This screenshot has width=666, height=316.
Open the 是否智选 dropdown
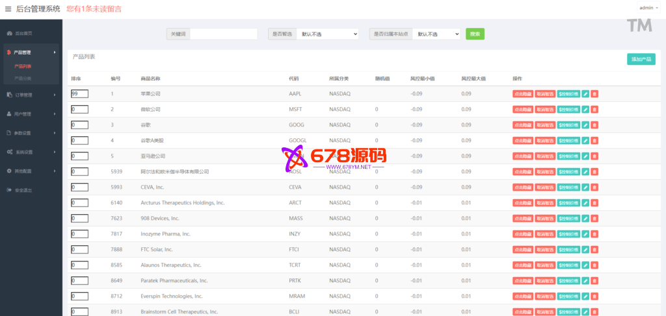point(327,34)
